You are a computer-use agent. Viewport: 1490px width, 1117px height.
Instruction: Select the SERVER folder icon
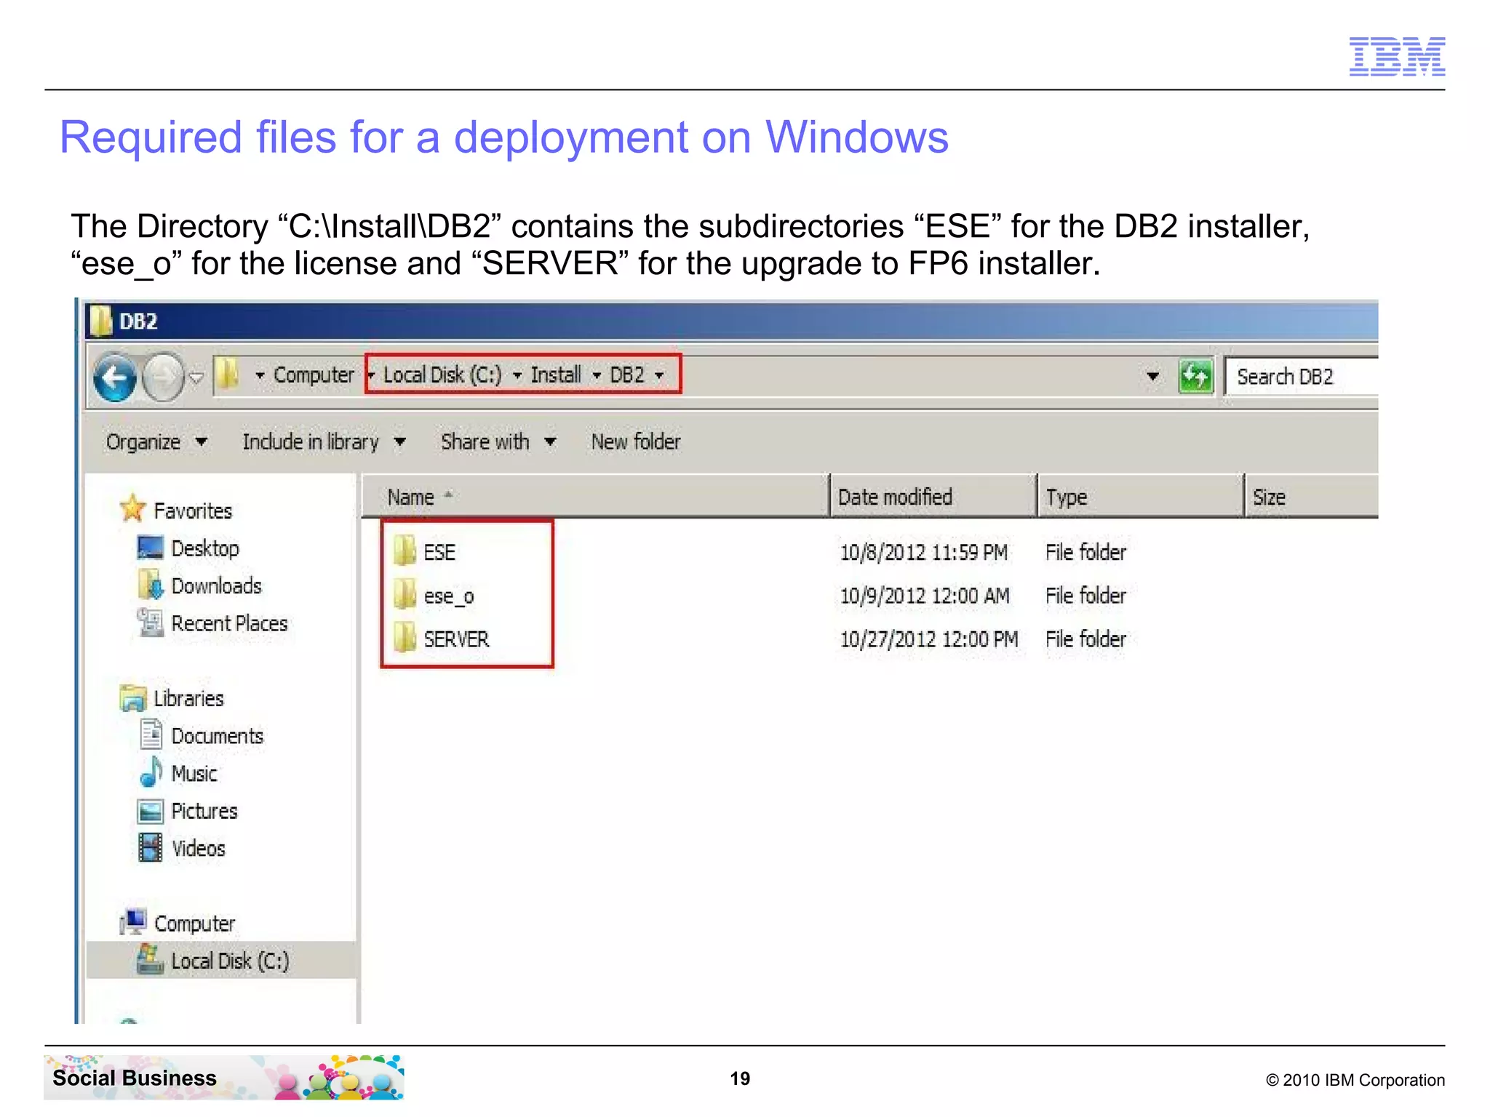(x=405, y=638)
